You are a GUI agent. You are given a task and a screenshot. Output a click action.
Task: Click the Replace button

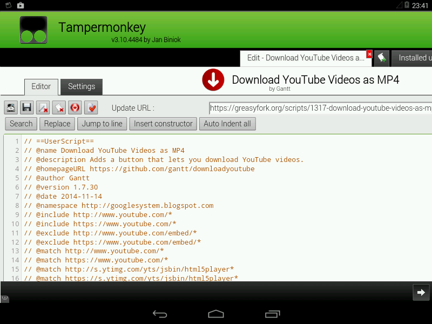(x=57, y=124)
